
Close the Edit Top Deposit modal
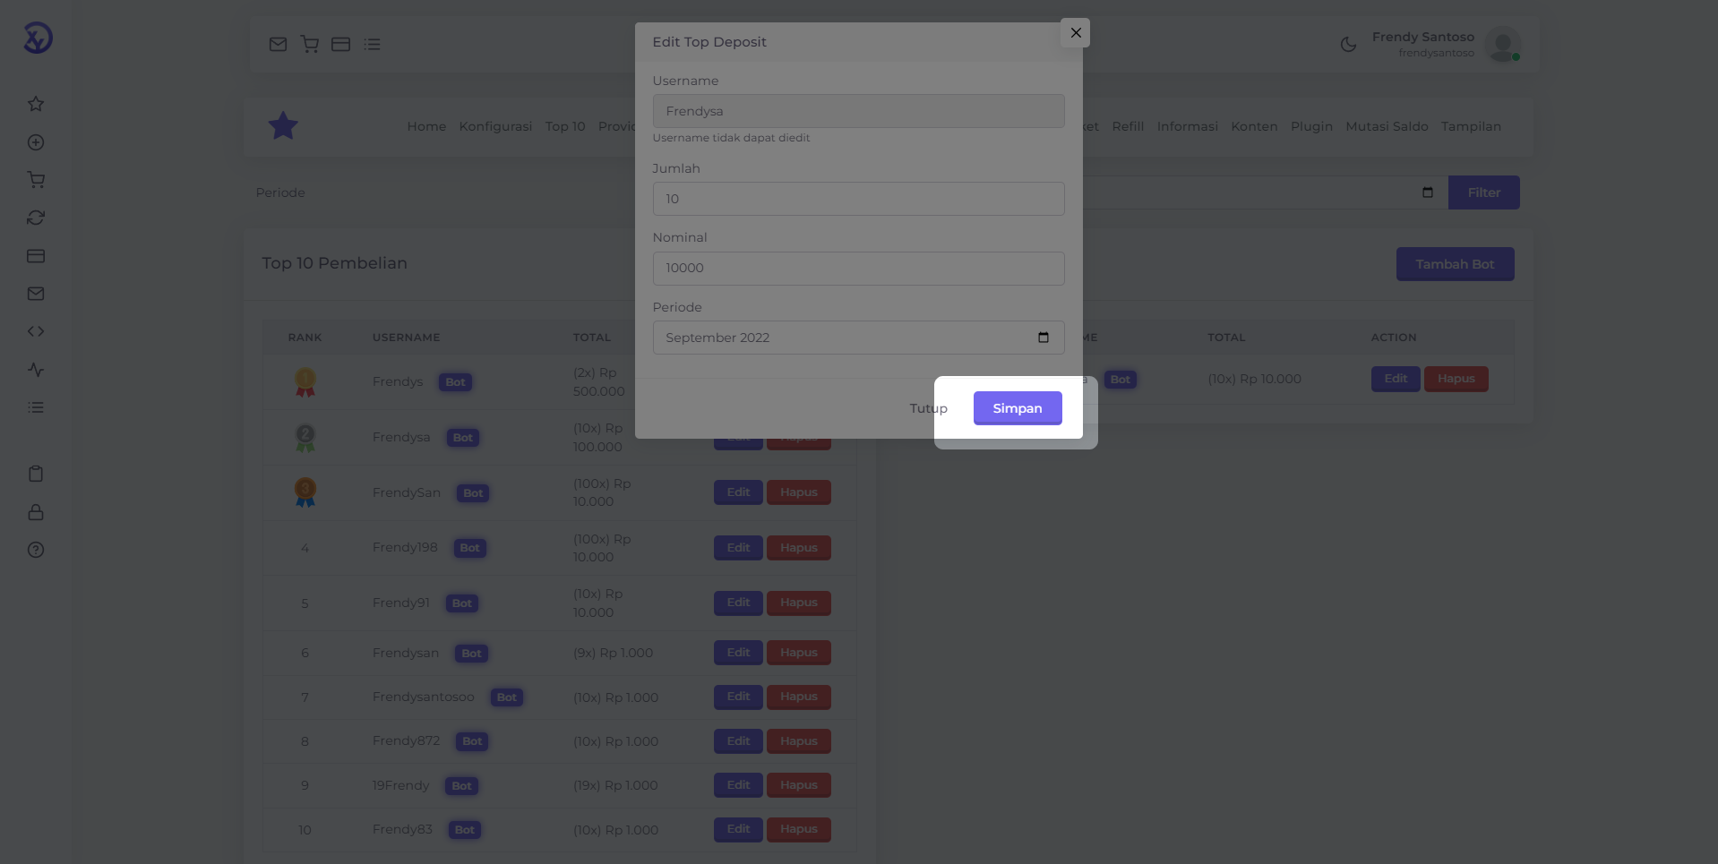point(1076,32)
